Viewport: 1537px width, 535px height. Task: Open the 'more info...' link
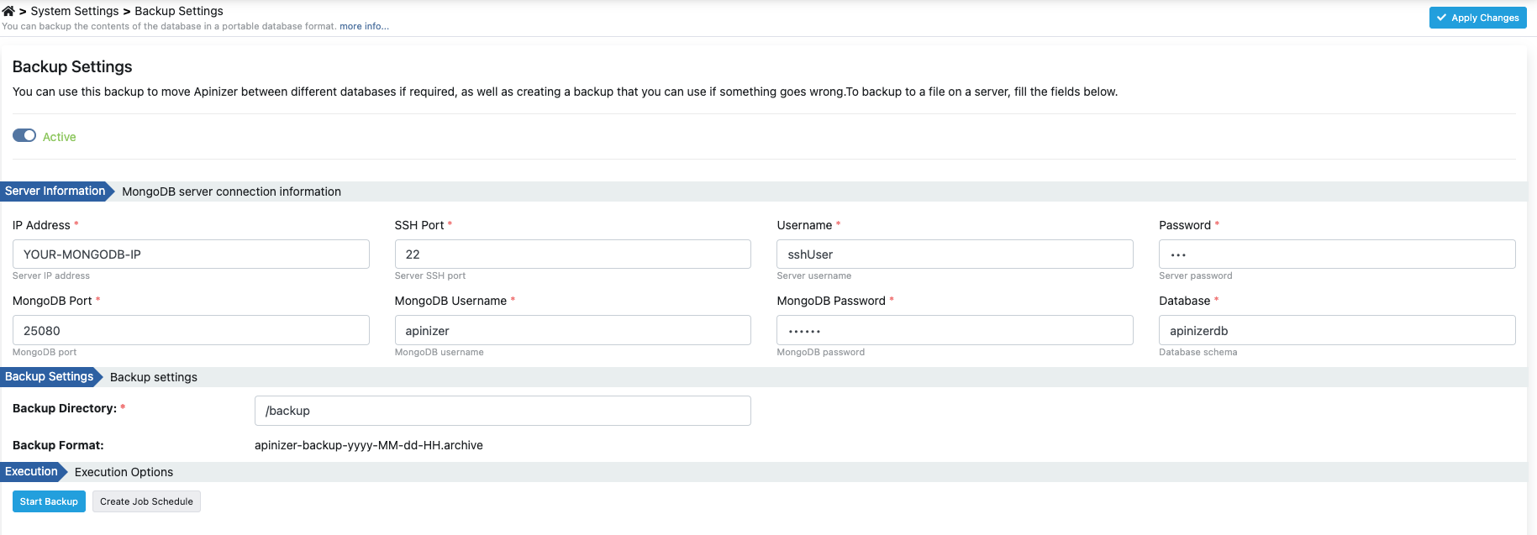pos(364,26)
